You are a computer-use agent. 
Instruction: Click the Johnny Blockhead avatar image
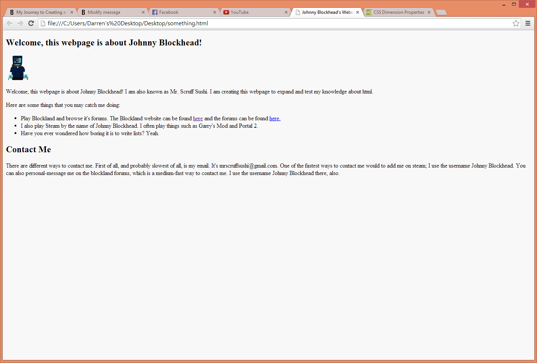(x=18, y=68)
